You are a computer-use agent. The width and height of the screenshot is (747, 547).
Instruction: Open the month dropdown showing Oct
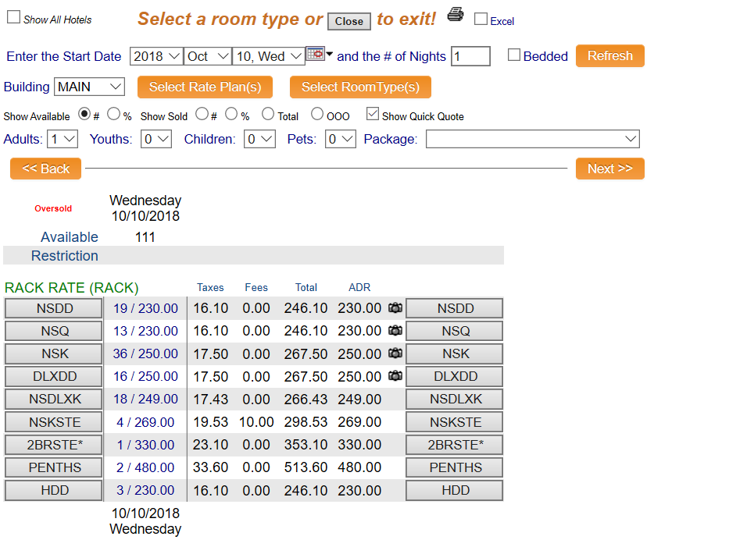(208, 56)
